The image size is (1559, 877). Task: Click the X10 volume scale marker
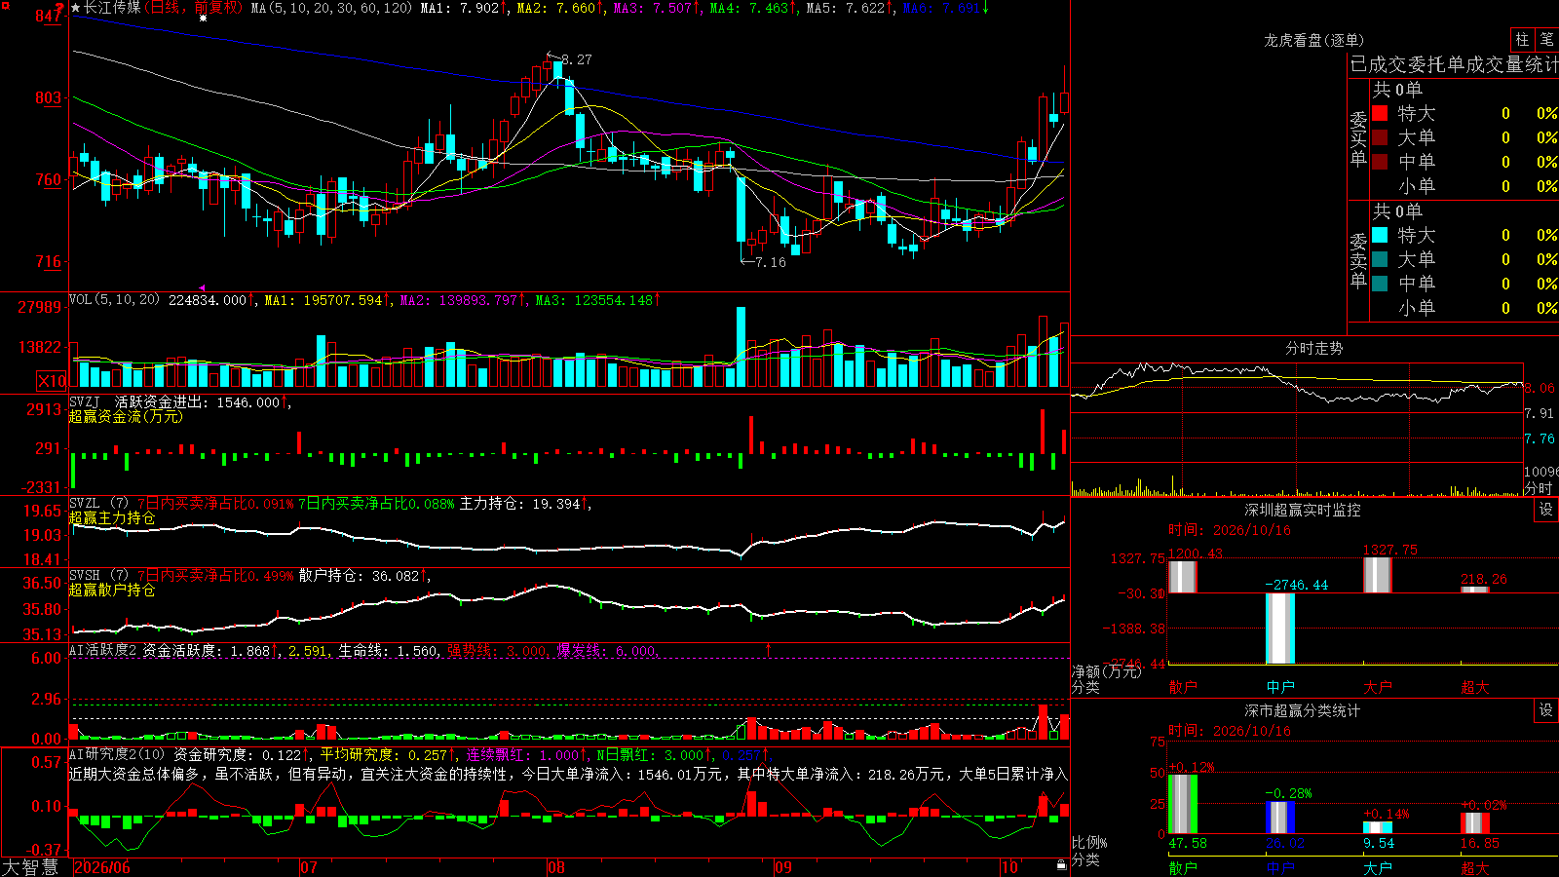52,381
